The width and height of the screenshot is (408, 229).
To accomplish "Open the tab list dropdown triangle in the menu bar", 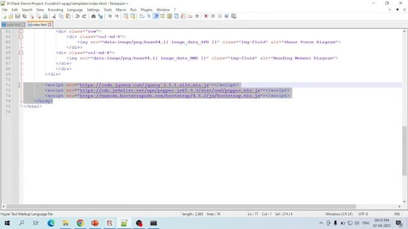I will click(x=397, y=10).
